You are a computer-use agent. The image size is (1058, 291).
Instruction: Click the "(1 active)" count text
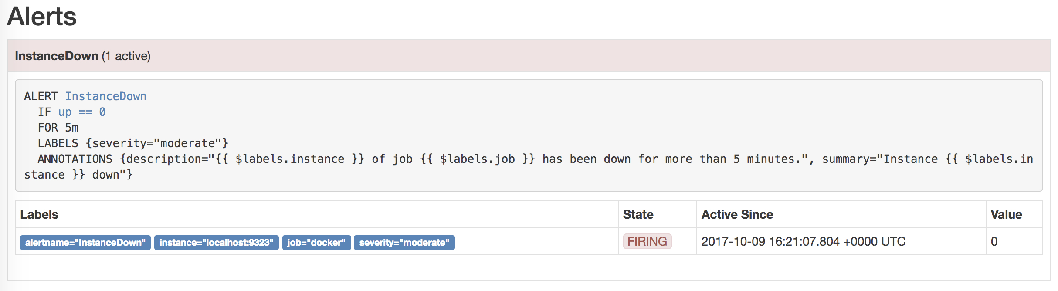point(126,56)
